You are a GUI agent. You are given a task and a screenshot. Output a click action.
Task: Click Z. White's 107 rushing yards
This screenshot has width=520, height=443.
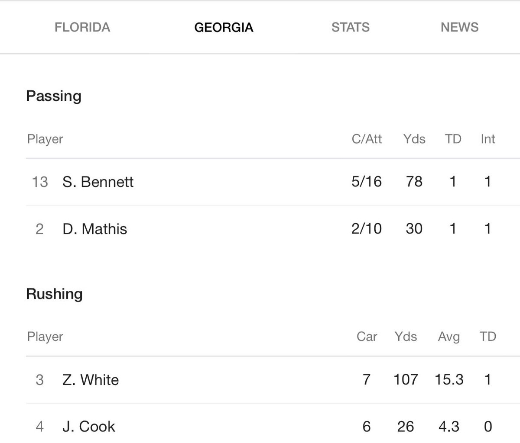[x=406, y=379]
